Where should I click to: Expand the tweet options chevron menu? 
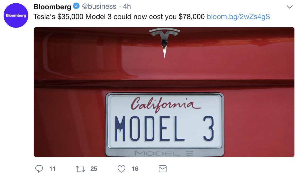click(290, 7)
